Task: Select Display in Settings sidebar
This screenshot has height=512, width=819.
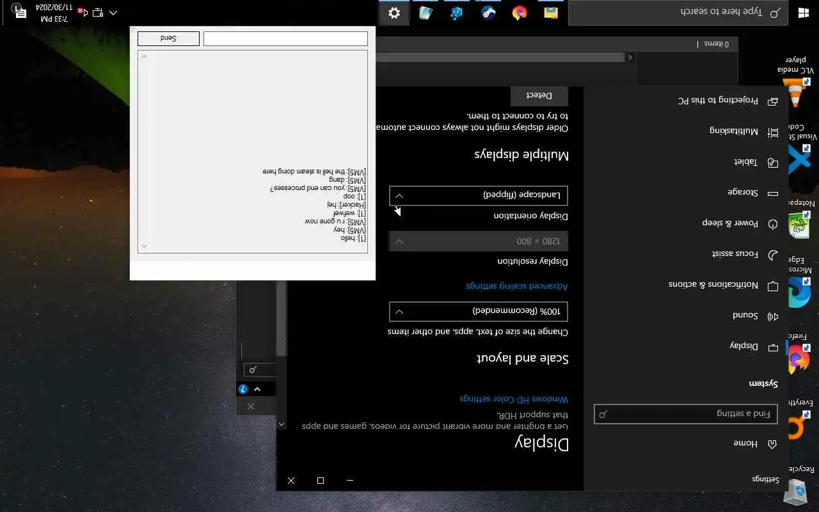Action: [x=685, y=346]
